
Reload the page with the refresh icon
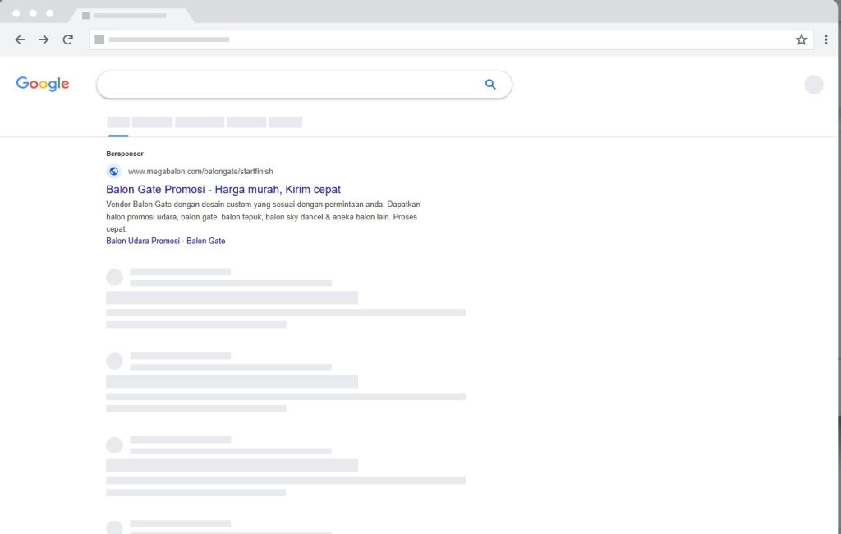click(67, 39)
